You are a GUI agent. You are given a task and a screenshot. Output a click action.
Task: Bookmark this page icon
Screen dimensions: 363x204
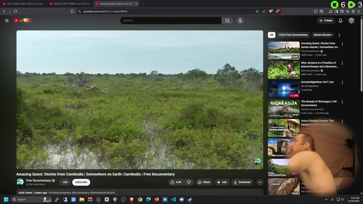click(x=72, y=11)
